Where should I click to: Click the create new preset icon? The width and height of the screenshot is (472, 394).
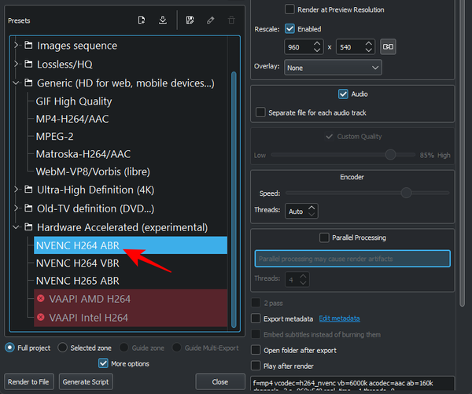click(x=141, y=20)
